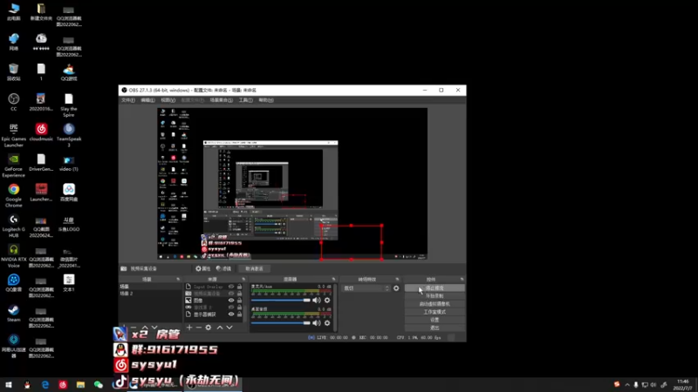This screenshot has height=392, width=698.
Task: Open cloudmusic desktop icon
Action: coord(41,132)
